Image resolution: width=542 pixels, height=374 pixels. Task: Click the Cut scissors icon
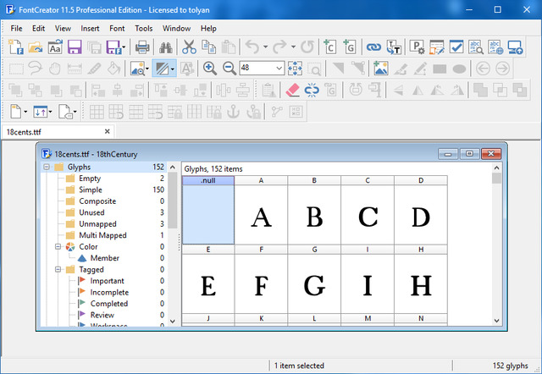(x=190, y=47)
